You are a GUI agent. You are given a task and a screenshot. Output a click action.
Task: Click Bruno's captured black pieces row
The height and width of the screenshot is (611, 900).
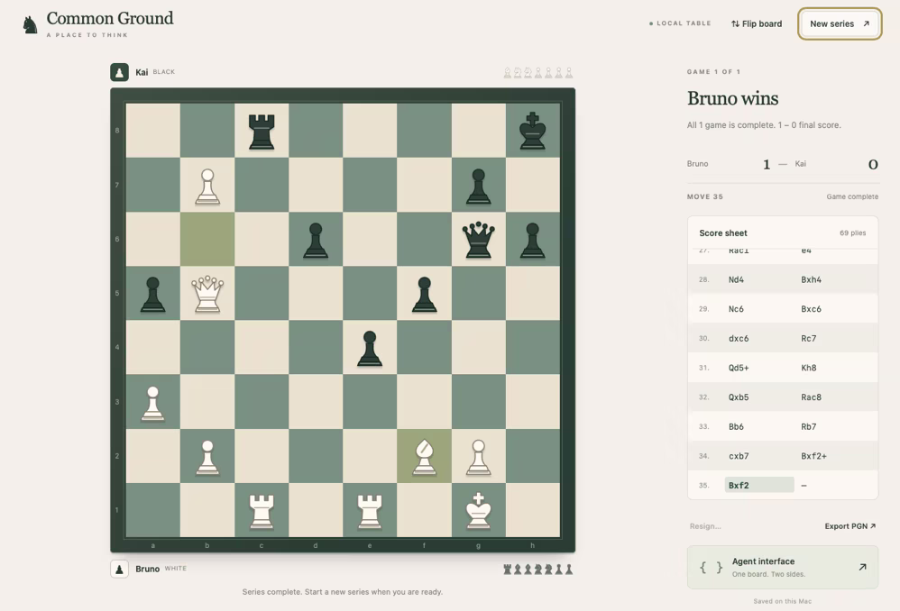[537, 570]
